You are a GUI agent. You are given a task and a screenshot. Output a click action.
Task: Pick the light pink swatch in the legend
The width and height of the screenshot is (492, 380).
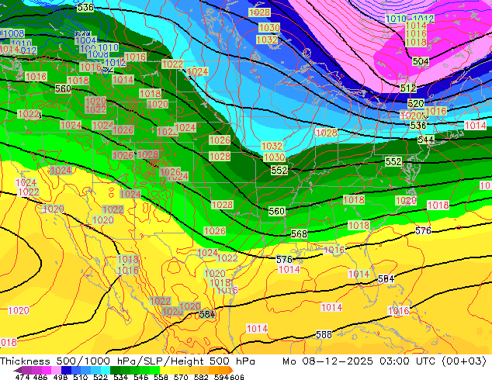tap(56, 370)
